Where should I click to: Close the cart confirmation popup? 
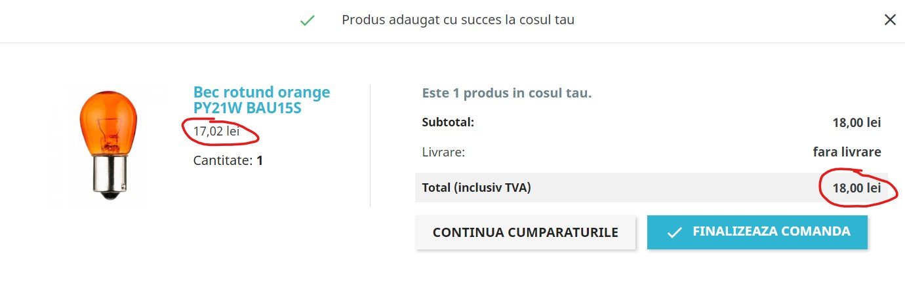[890, 20]
